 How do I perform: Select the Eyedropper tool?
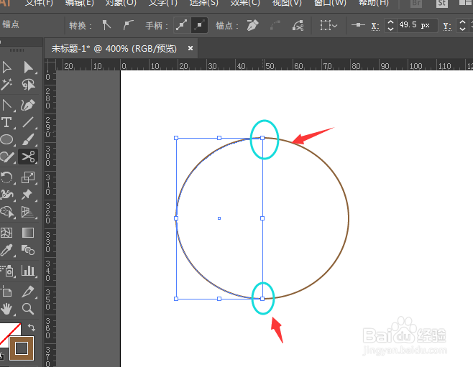click(6, 250)
